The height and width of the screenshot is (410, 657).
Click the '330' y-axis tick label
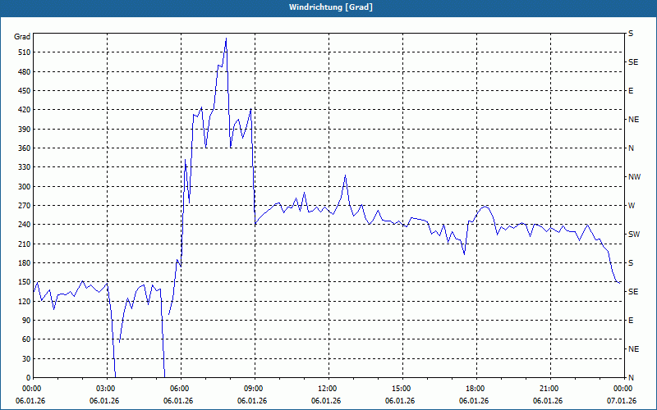(x=25, y=167)
